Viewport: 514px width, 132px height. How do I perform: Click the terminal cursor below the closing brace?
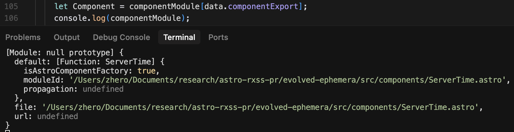7,131
